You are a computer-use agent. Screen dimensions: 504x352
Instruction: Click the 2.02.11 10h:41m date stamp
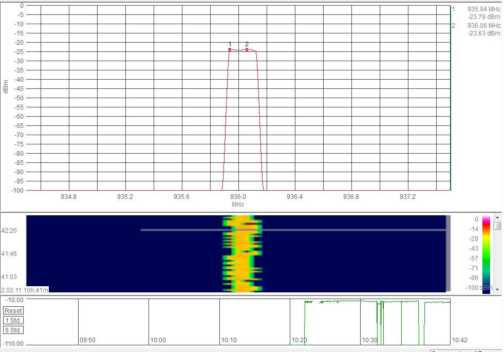[x=25, y=290]
